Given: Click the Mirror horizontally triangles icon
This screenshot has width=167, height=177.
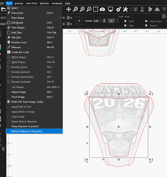Looking at the screenshot, I should click(157, 9).
